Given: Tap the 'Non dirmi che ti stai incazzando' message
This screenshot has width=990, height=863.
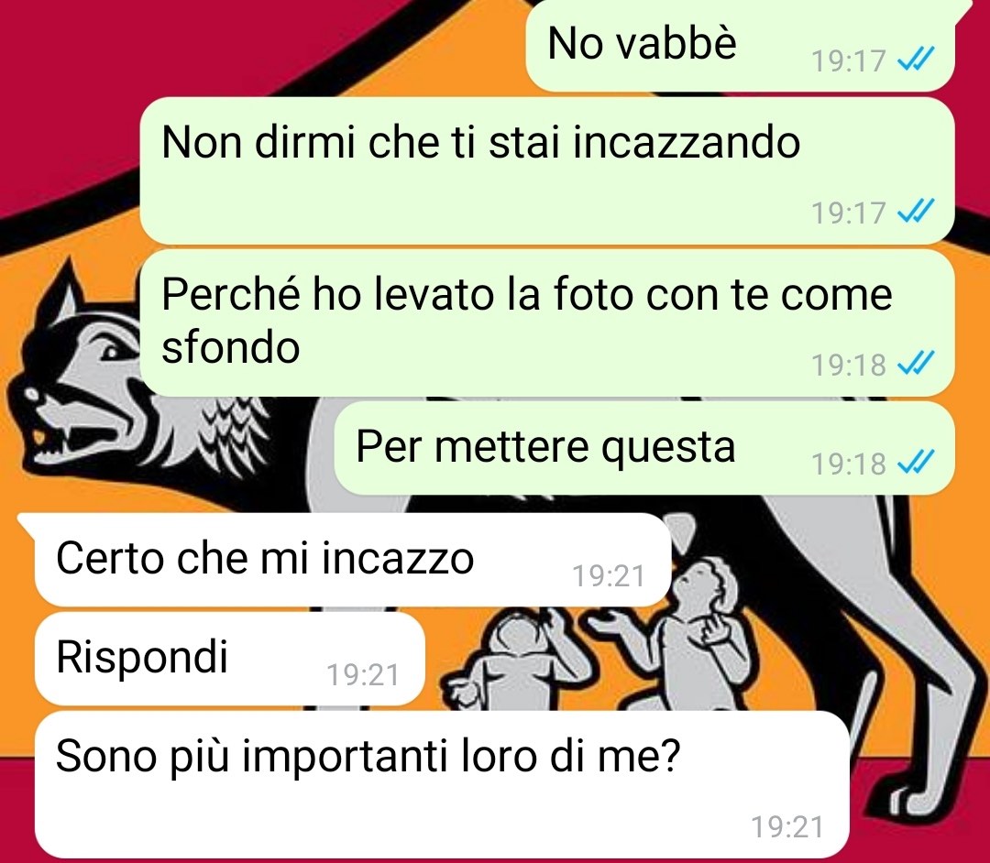Looking at the screenshot, I should click(x=546, y=171).
